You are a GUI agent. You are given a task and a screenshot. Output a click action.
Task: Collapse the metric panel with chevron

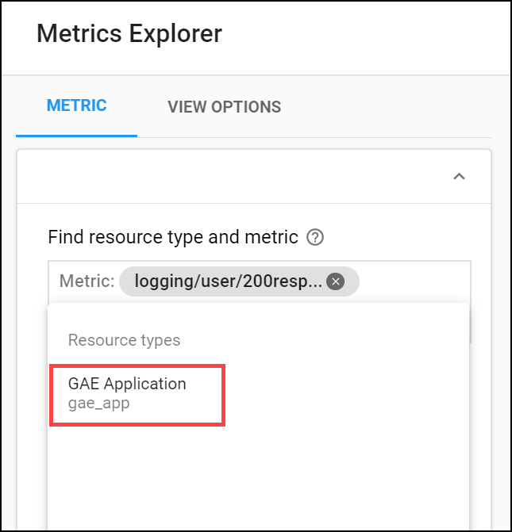[x=459, y=177]
